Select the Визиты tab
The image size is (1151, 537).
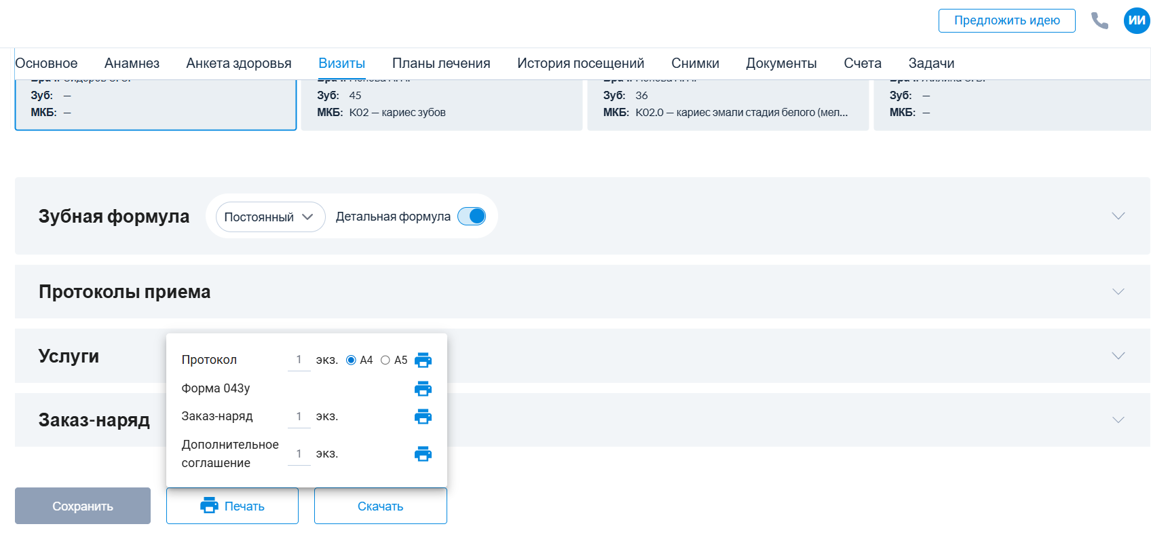tap(342, 63)
